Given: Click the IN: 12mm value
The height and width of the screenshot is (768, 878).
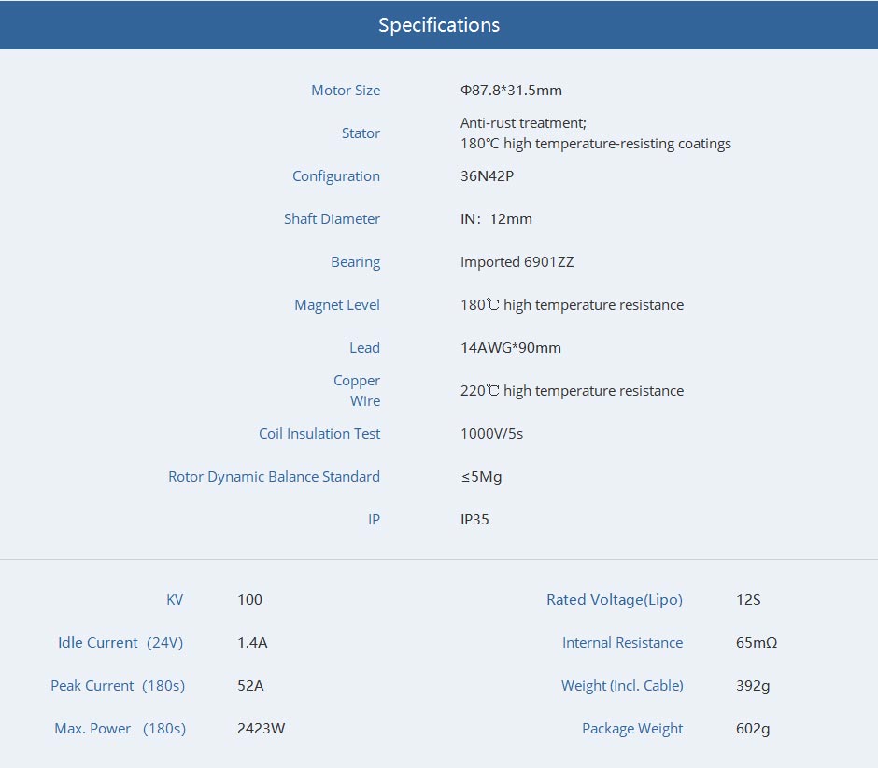Looking at the screenshot, I should [x=496, y=218].
